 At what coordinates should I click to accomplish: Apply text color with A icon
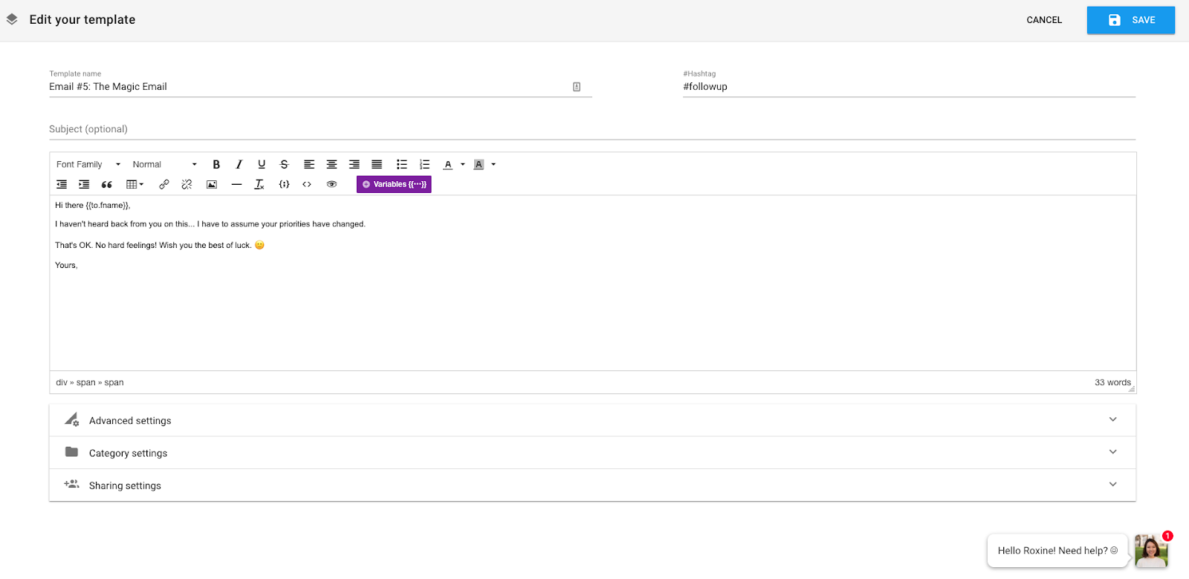point(448,165)
